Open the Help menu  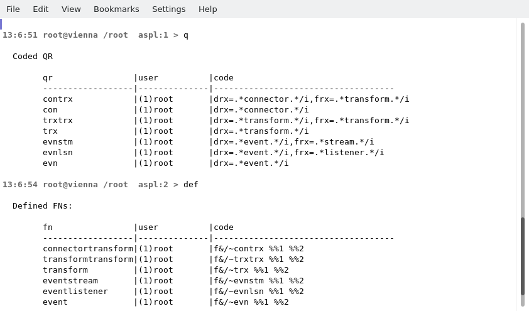click(x=207, y=9)
